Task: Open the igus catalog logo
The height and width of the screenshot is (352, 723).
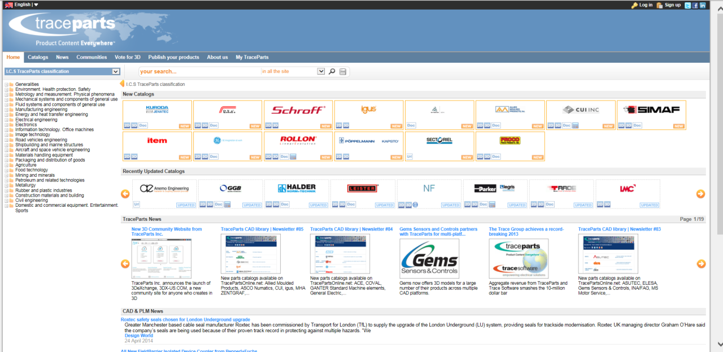Action: 368,109
